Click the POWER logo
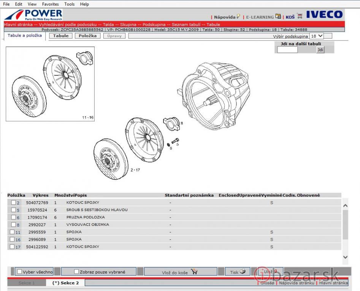The width and height of the screenshot is (360, 291). pyautogui.click(x=33, y=15)
